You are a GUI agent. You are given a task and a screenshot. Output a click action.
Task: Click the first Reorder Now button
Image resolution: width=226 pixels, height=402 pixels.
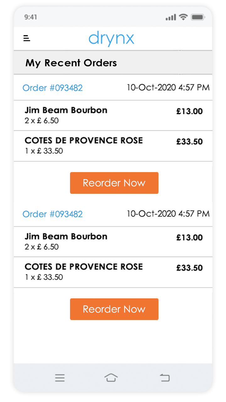114,183
